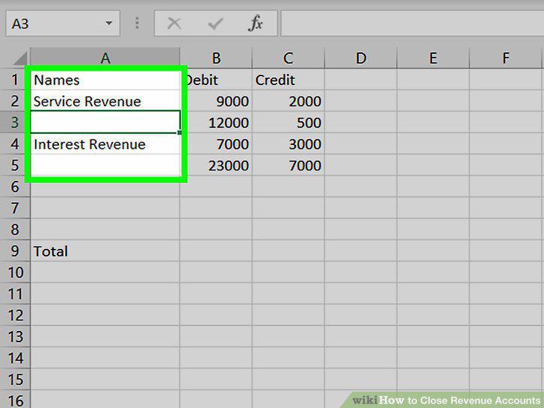Select row 9 header
Viewport: 544px width, 408px height.
(15, 251)
